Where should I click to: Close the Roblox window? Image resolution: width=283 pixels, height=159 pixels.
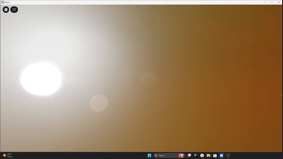(279, 2)
